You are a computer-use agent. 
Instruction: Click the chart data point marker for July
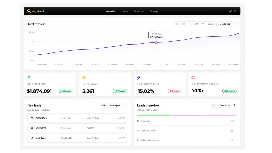point(156,42)
